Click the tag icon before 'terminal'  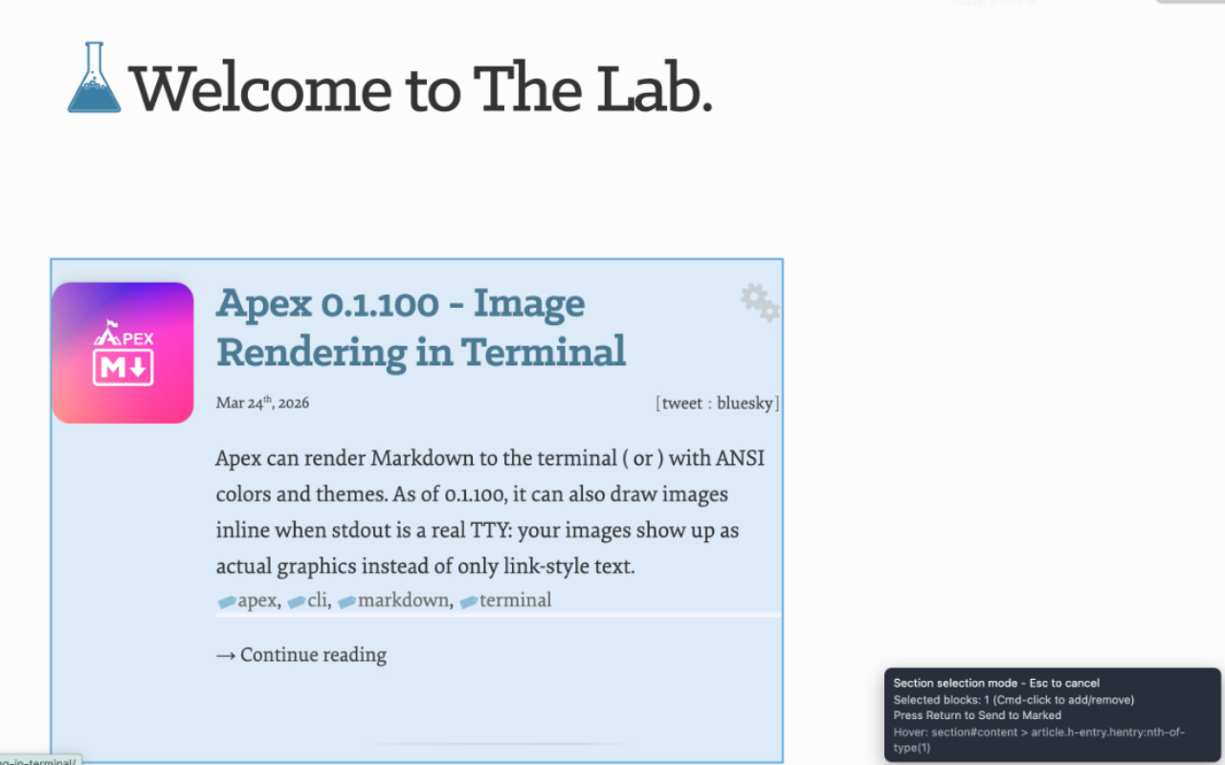[468, 601]
